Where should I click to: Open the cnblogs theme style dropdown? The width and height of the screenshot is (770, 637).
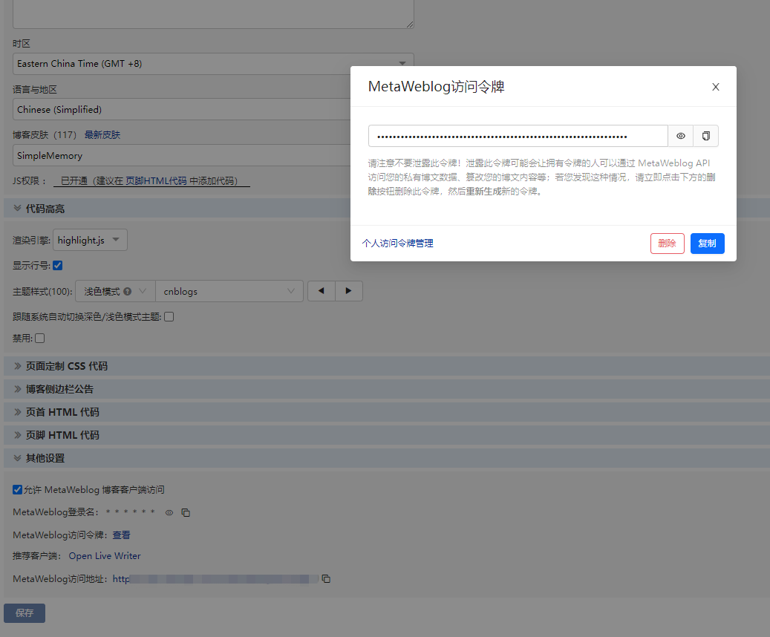coord(229,291)
